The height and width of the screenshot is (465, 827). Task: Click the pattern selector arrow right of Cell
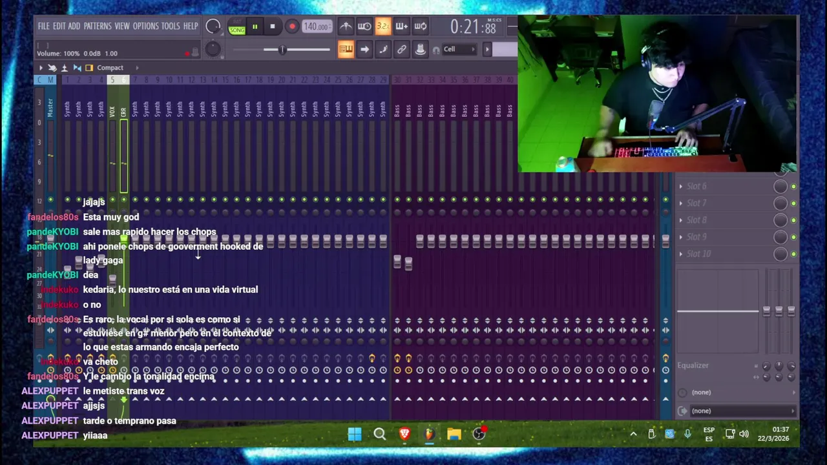click(487, 49)
